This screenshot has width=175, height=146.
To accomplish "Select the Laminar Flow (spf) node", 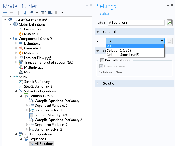I will (x=38, y=58).
